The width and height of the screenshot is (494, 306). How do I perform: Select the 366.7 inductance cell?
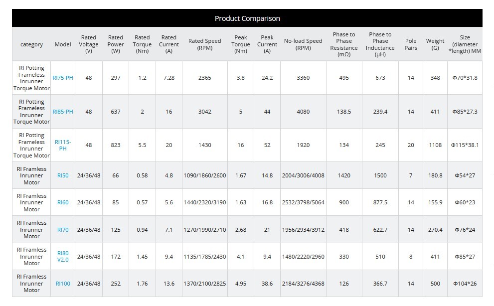tap(380, 284)
